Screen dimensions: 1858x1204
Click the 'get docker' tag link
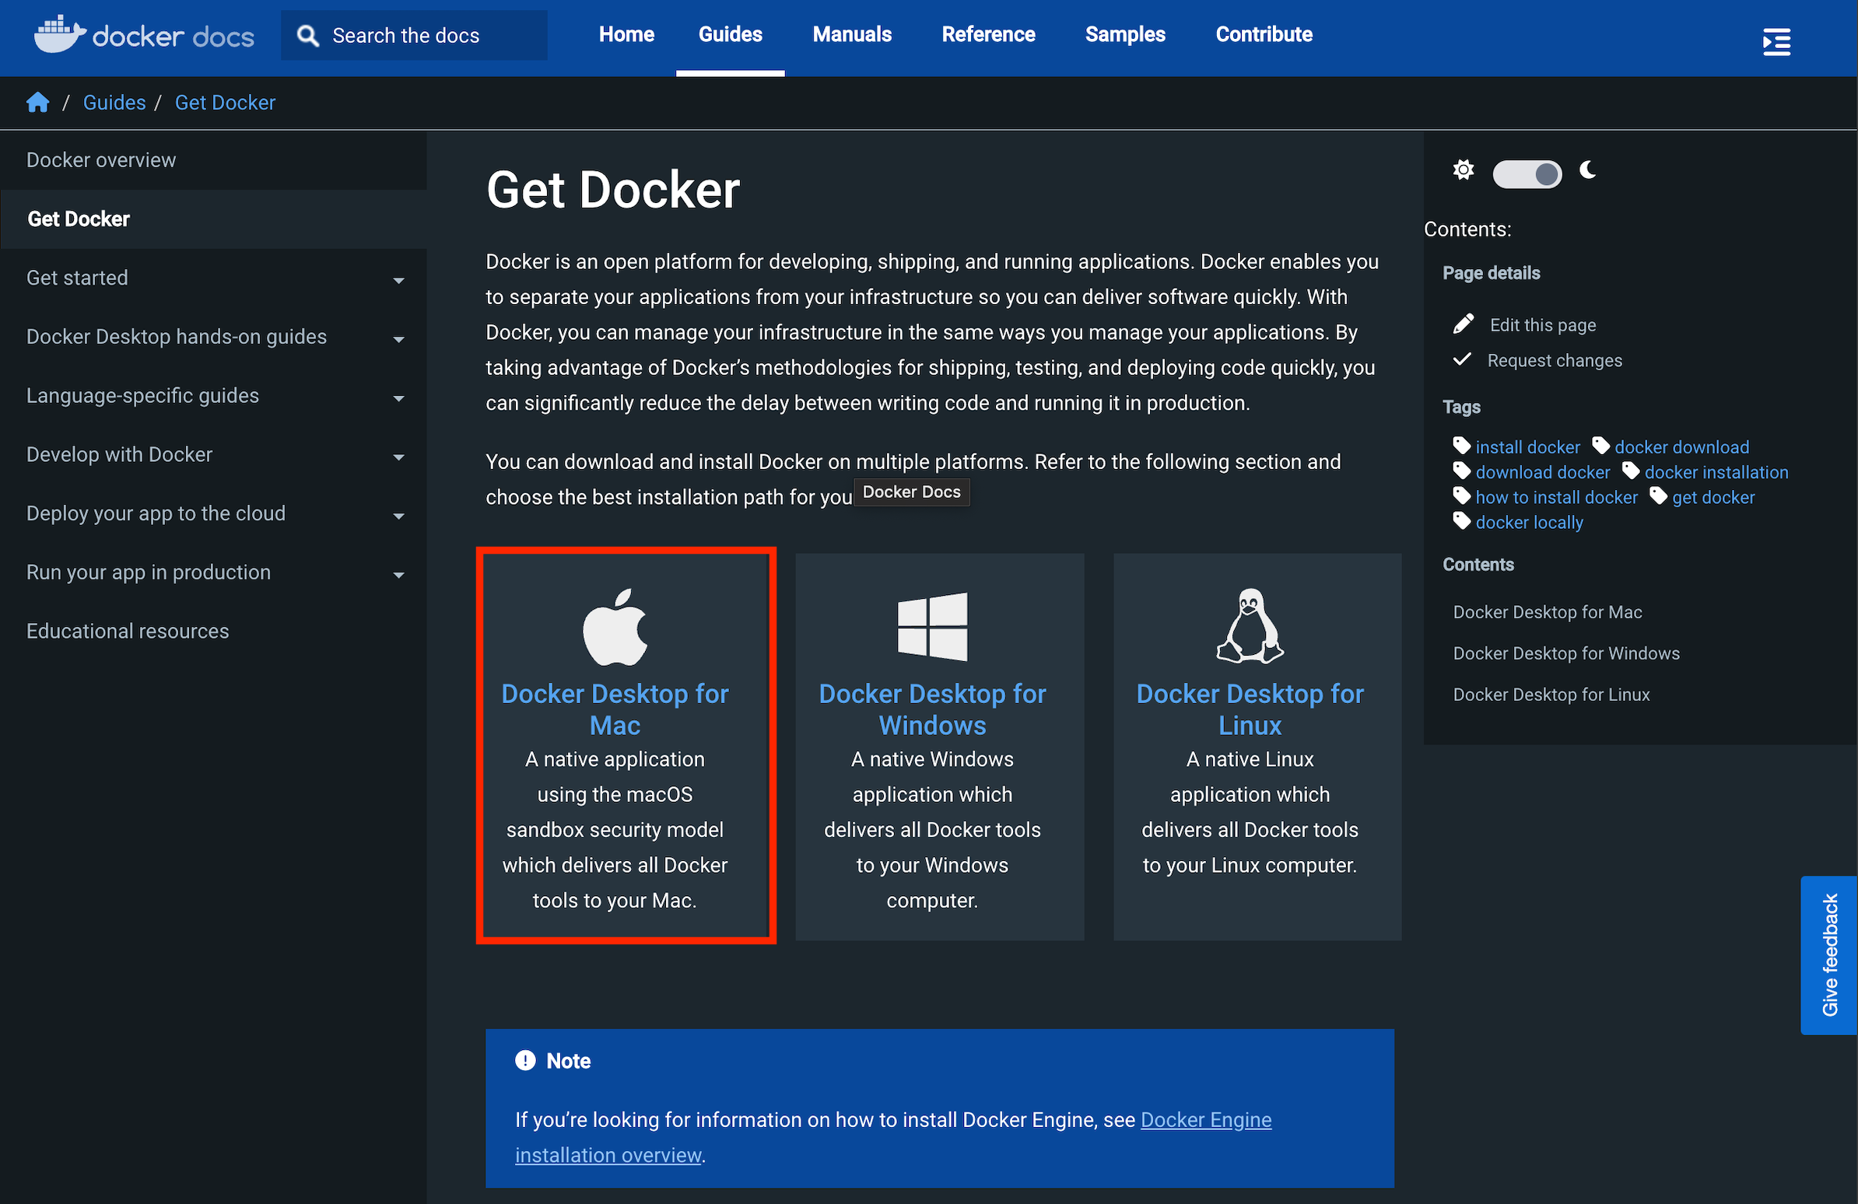tap(1713, 497)
